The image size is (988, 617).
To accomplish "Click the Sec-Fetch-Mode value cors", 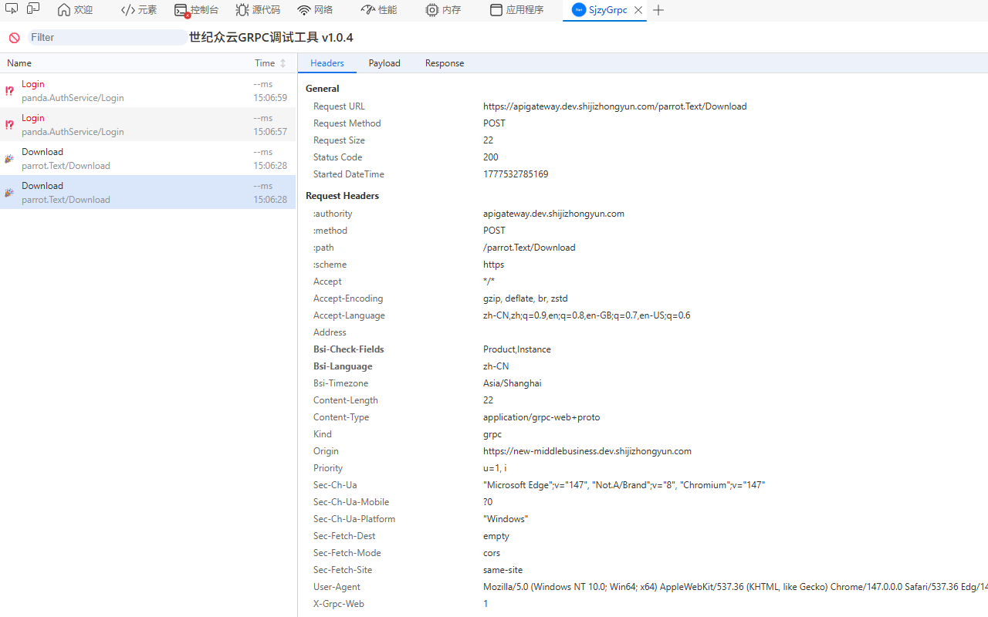I will point(492,553).
